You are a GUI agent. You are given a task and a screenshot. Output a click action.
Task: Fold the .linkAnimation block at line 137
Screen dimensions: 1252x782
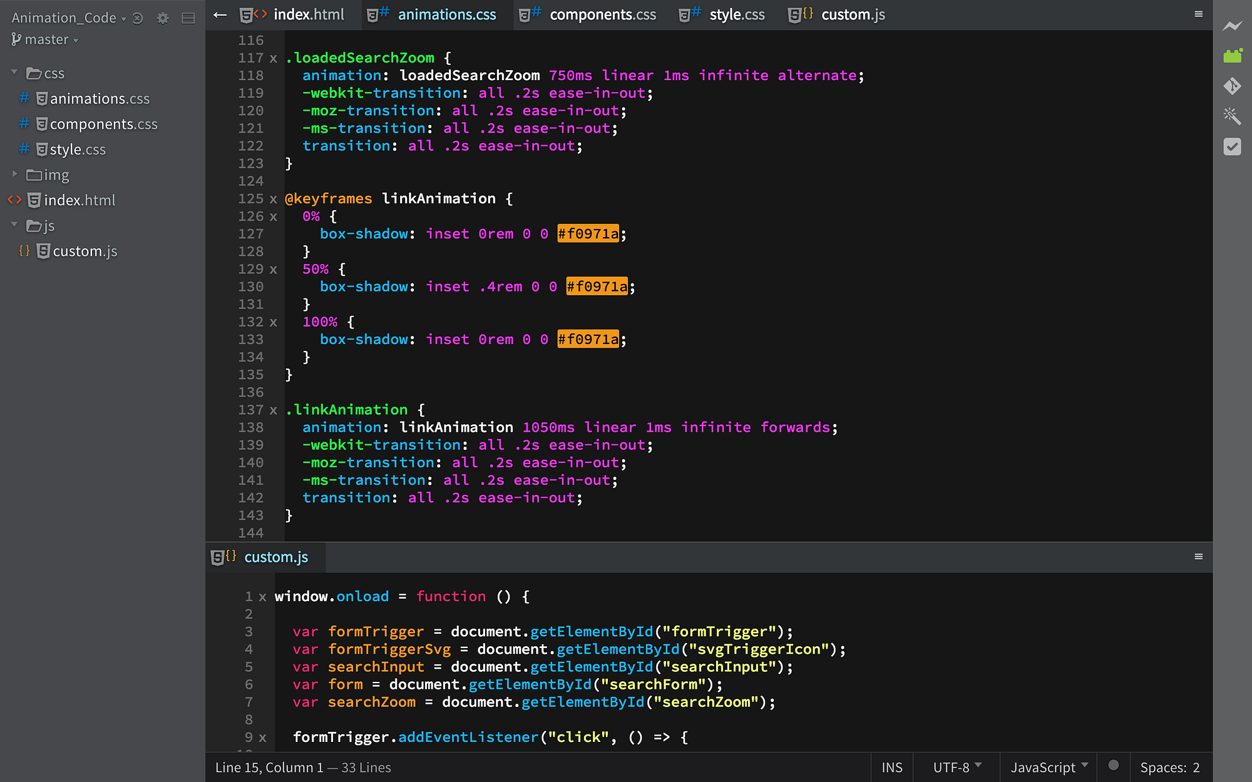tap(273, 410)
